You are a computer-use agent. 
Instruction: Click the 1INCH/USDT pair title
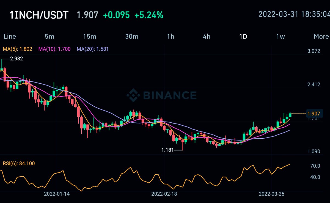point(39,15)
